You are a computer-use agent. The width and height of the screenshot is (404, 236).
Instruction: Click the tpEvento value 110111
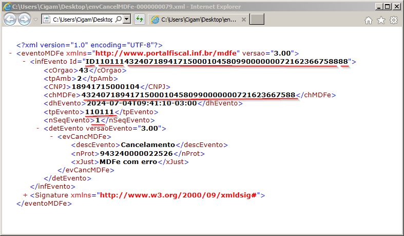(100, 112)
